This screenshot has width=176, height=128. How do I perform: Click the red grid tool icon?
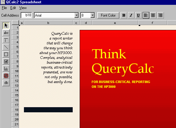coord(6,76)
